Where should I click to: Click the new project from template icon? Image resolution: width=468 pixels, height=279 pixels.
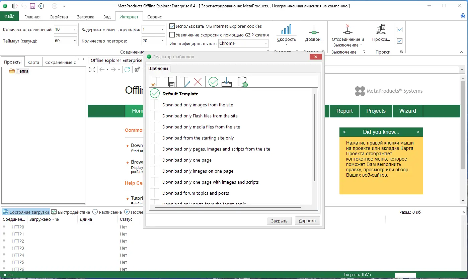(242, 82)
